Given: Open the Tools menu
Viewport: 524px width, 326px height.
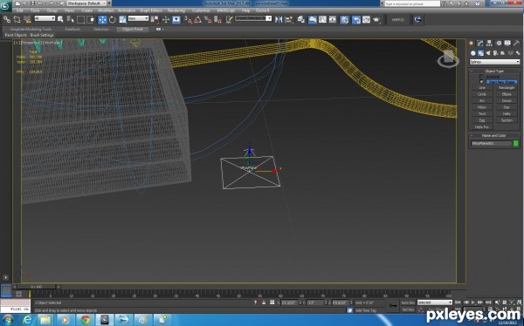Looking at the screenshot, I should [35, 10].
